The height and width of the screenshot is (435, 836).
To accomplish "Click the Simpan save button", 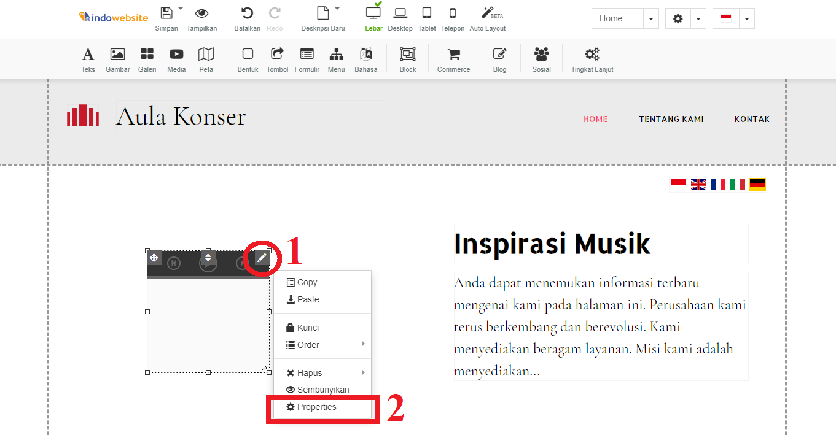I will click(x=166, y=18).
